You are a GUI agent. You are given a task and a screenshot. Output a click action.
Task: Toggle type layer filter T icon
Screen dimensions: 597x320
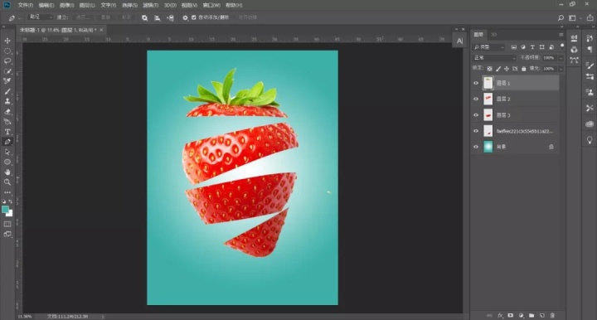pos(532,47)
